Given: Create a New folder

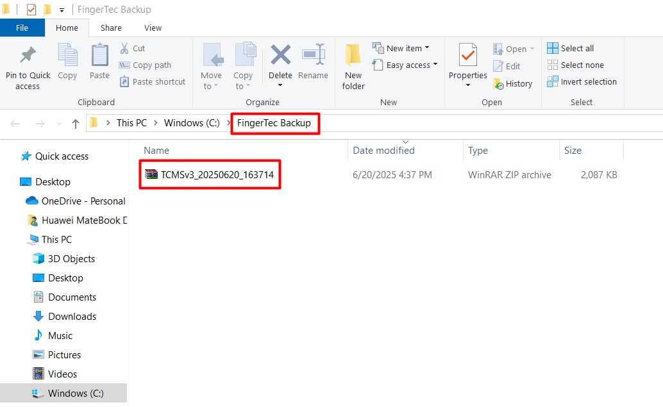Looking at the screenshot, I should 353,67.
